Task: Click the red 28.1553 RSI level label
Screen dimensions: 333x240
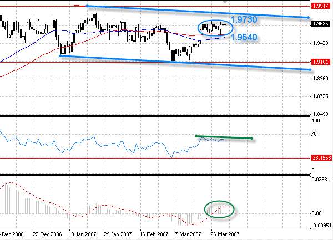Action: [x=321, y=158]
